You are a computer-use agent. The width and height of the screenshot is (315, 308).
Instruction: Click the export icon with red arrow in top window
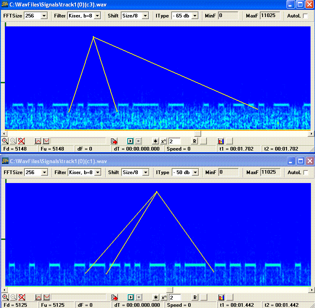[x=114, y=141]
